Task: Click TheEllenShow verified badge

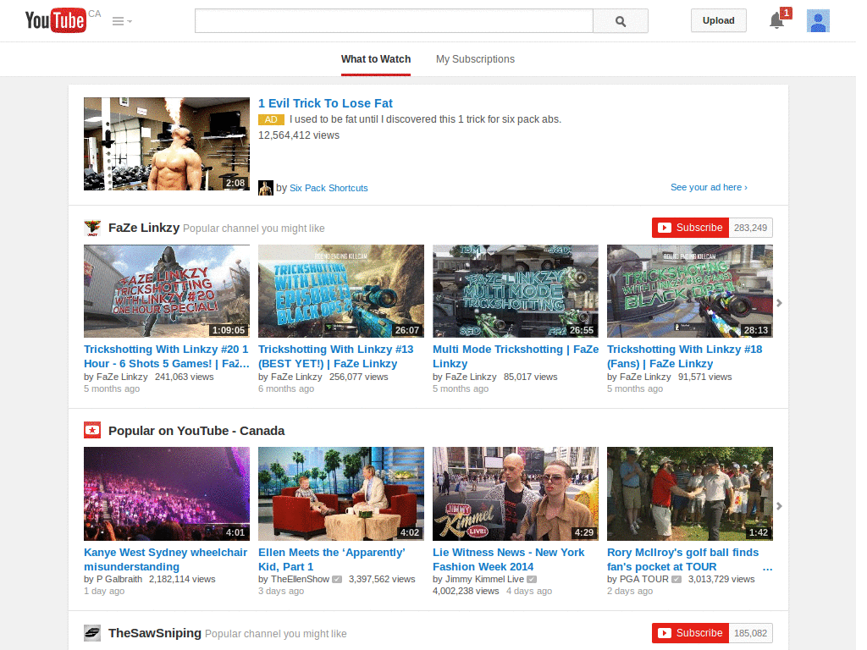Action: click(x=337, y=579)
